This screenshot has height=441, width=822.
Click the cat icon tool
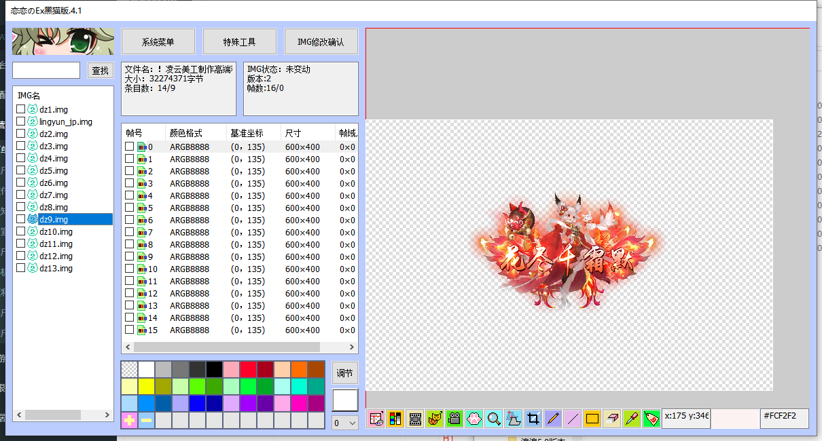click(435, 419)
